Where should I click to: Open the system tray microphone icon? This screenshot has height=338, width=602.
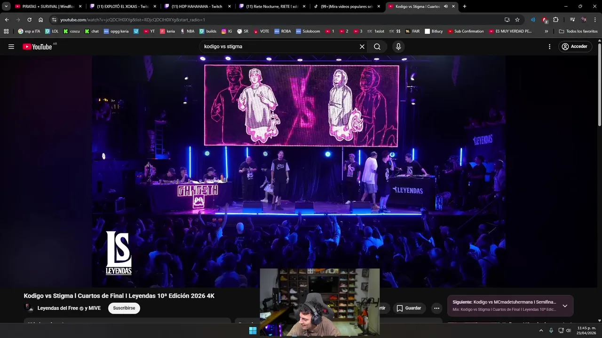pos(551,330)
